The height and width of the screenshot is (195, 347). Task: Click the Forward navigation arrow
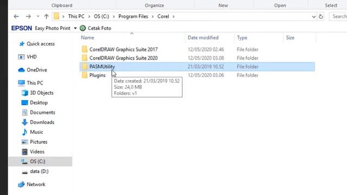[28, 16]
